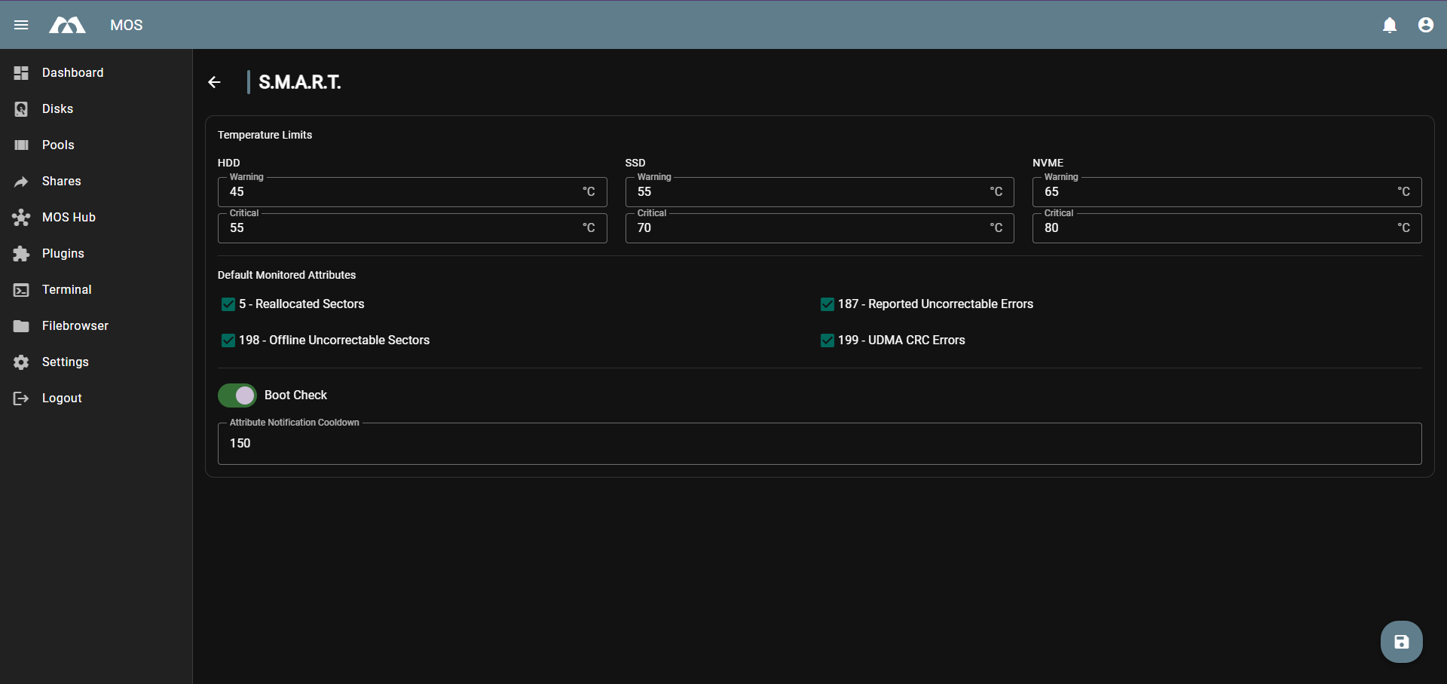Focus the Attribute Notification Cooldown field
Screen dimensions: 1447x684
pyautogui.click(x=818, y=444)
